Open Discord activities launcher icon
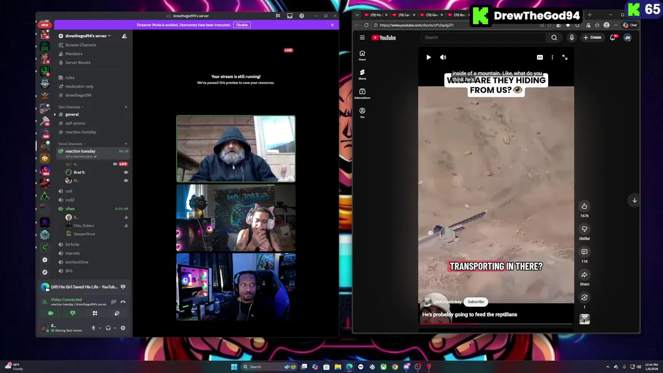Image resolution: width=663 pixels, height=373 pixels. [x=95, y=313]
